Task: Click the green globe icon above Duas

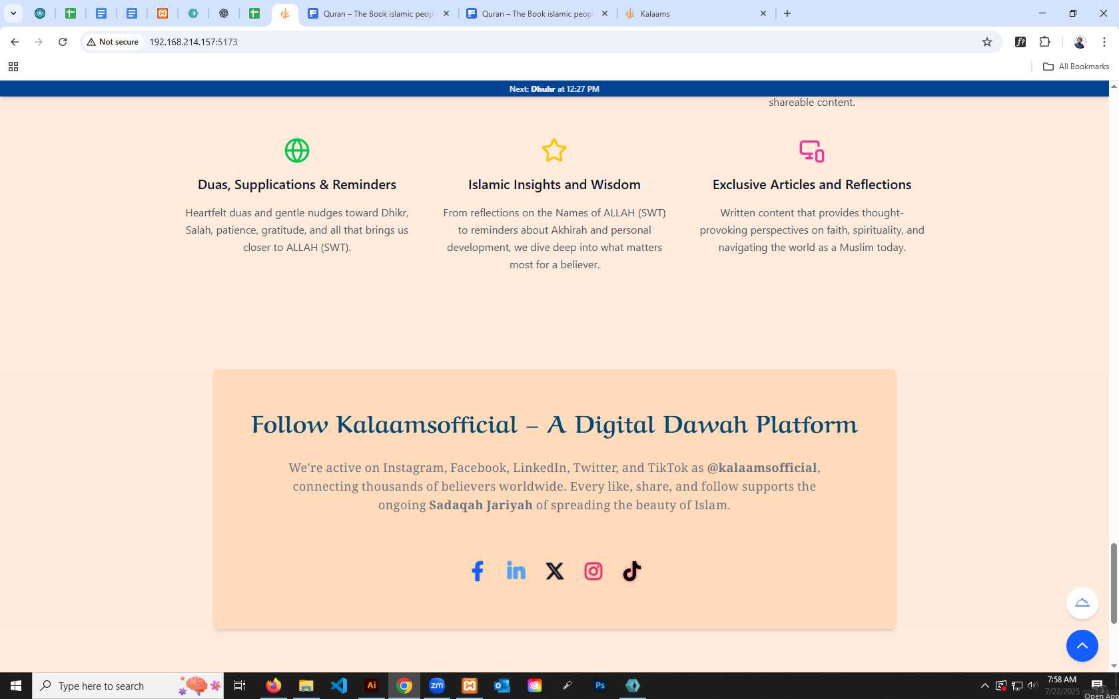Action: point(297,150)
